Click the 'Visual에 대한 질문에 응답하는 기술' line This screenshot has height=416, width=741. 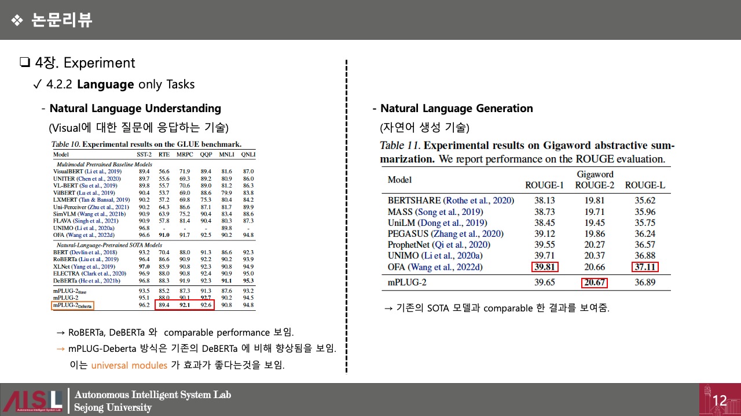click(x=139, y=127)
